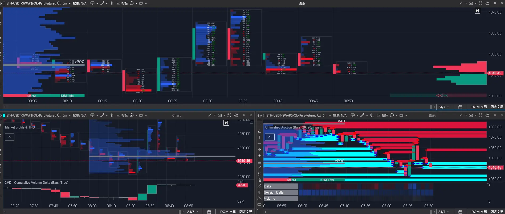505x214 pixels.
Task: Maximize bottom-left chart to fullscreen
Action: click(229, 115)
